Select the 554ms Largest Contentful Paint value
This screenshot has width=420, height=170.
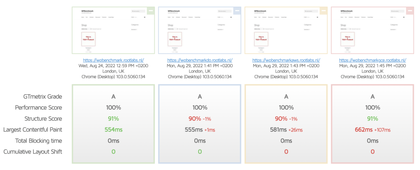pos(113,130)
